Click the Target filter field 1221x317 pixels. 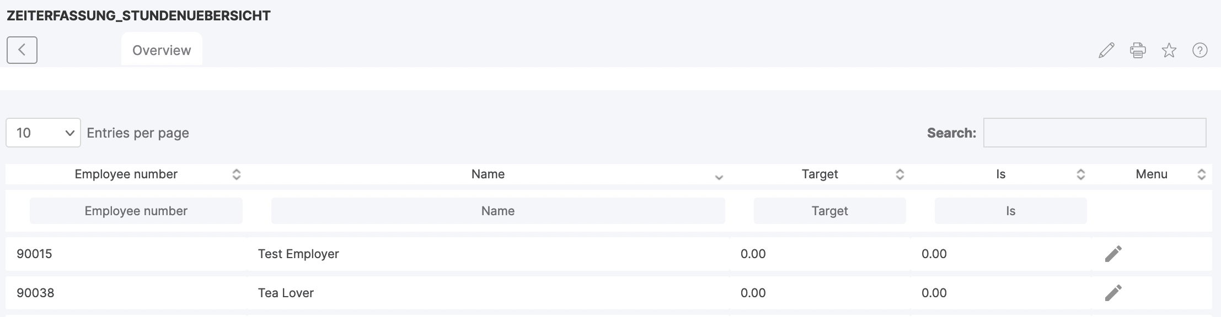[829, 211]
